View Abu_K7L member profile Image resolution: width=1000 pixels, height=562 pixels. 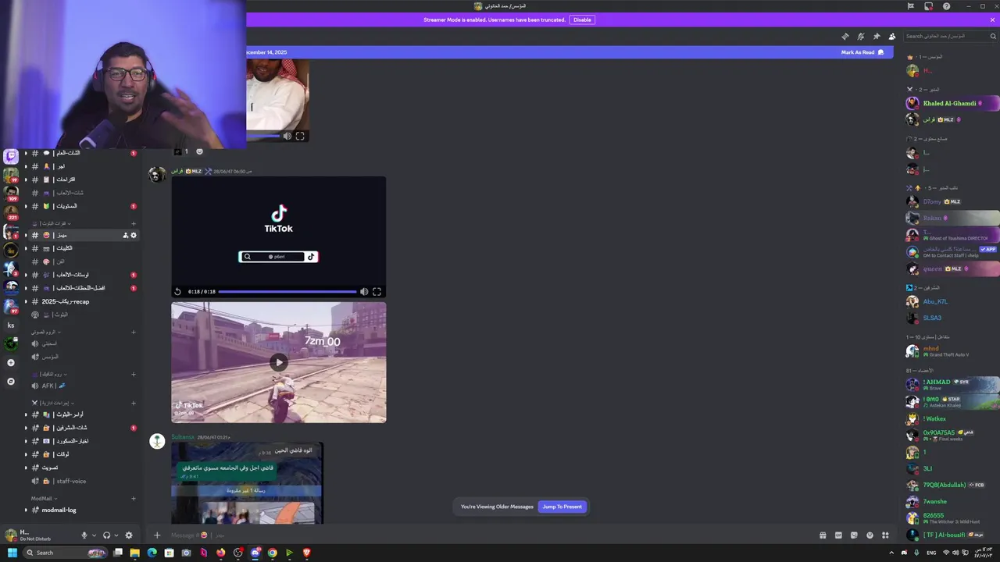[x=952, y=301]
